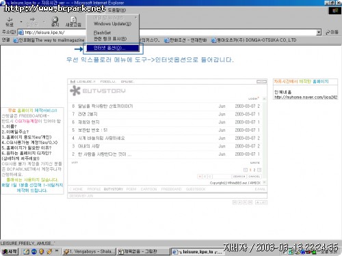Click the next-page arrow after page 2
The height and width of the screenshot is (256, 342).
259,170
